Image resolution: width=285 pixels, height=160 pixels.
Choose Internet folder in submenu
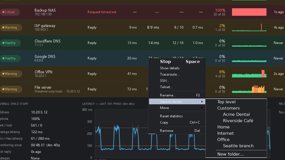click(236, 133)
